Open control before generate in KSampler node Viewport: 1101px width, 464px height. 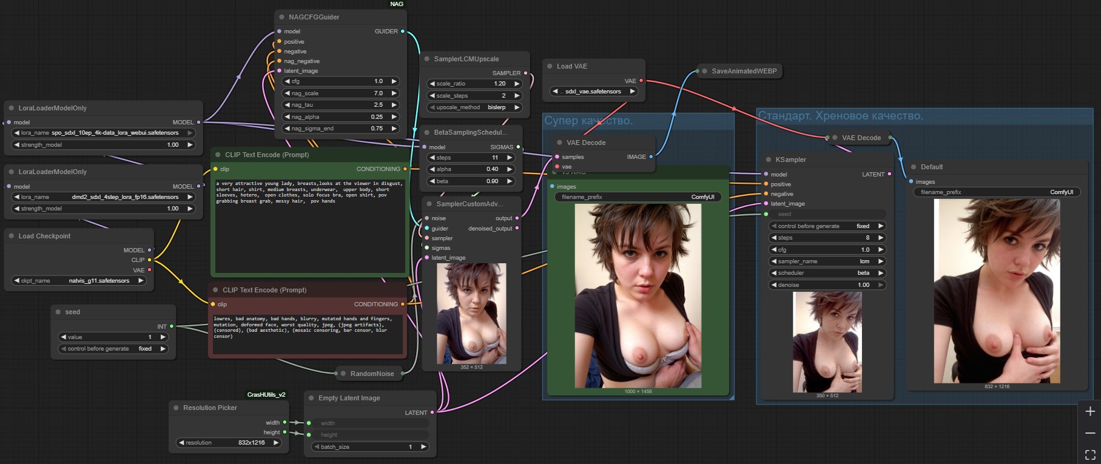point(827,226)
